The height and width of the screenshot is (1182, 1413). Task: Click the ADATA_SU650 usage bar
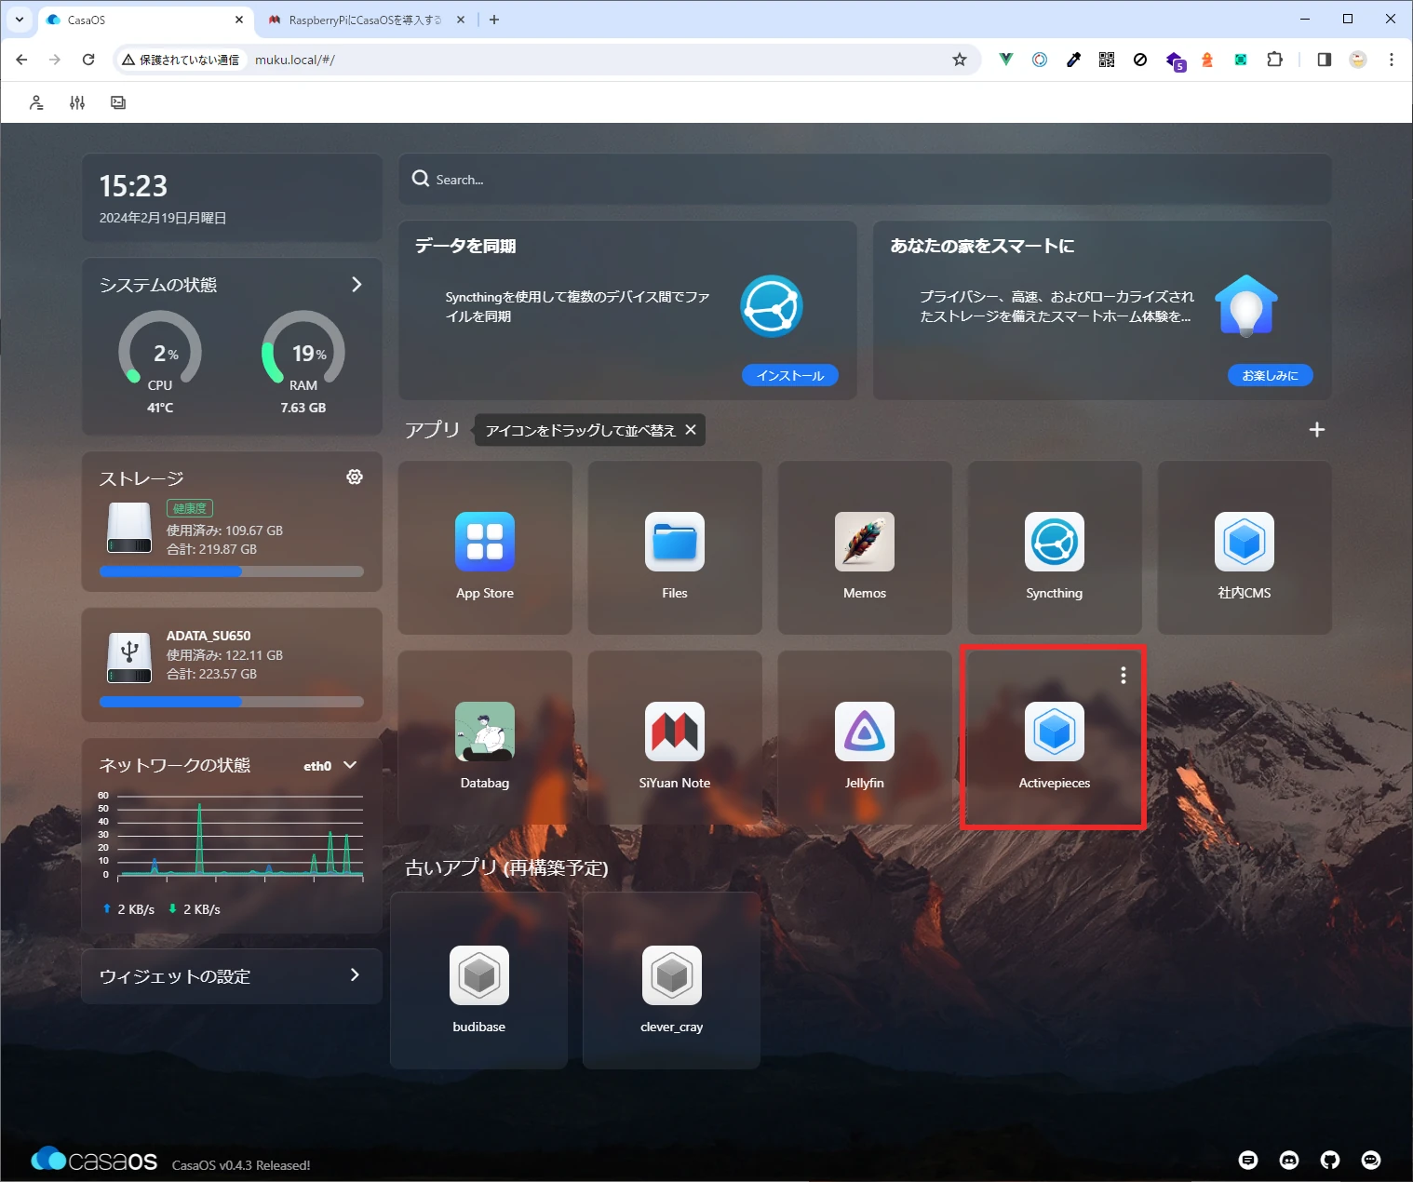tap(232, 702)
